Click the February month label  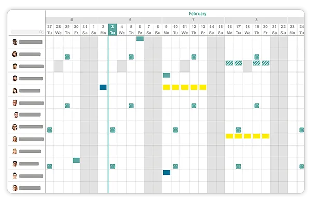click(197, 13)
